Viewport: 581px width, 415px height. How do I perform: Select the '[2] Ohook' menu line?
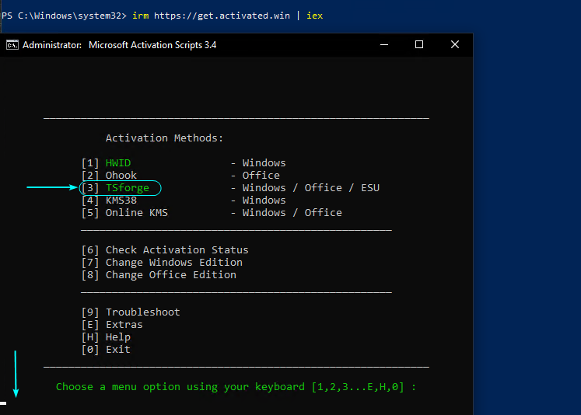coord(109,175)
